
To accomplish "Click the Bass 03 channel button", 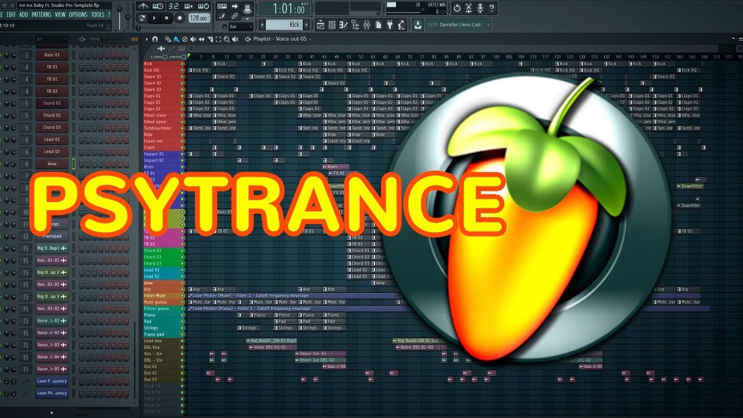I will point(52,55).
